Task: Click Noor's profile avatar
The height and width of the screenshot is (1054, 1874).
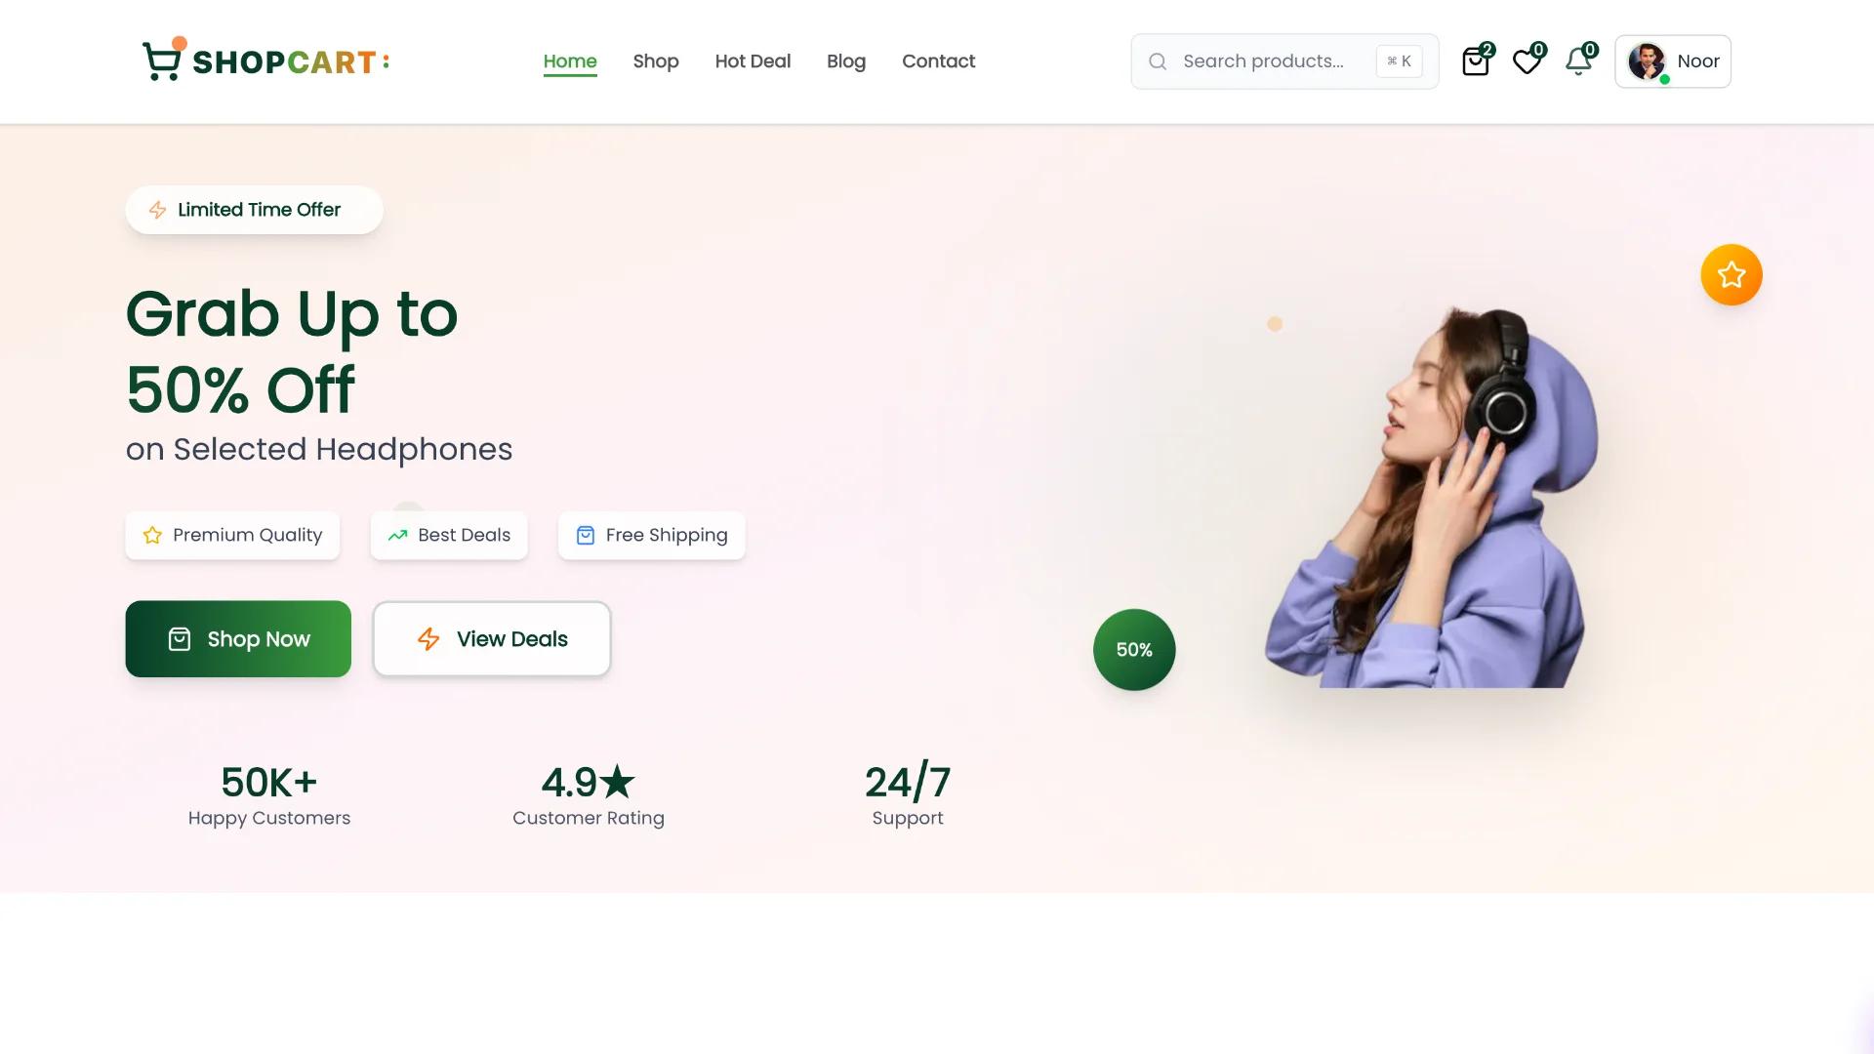Action: [1647, 61]
